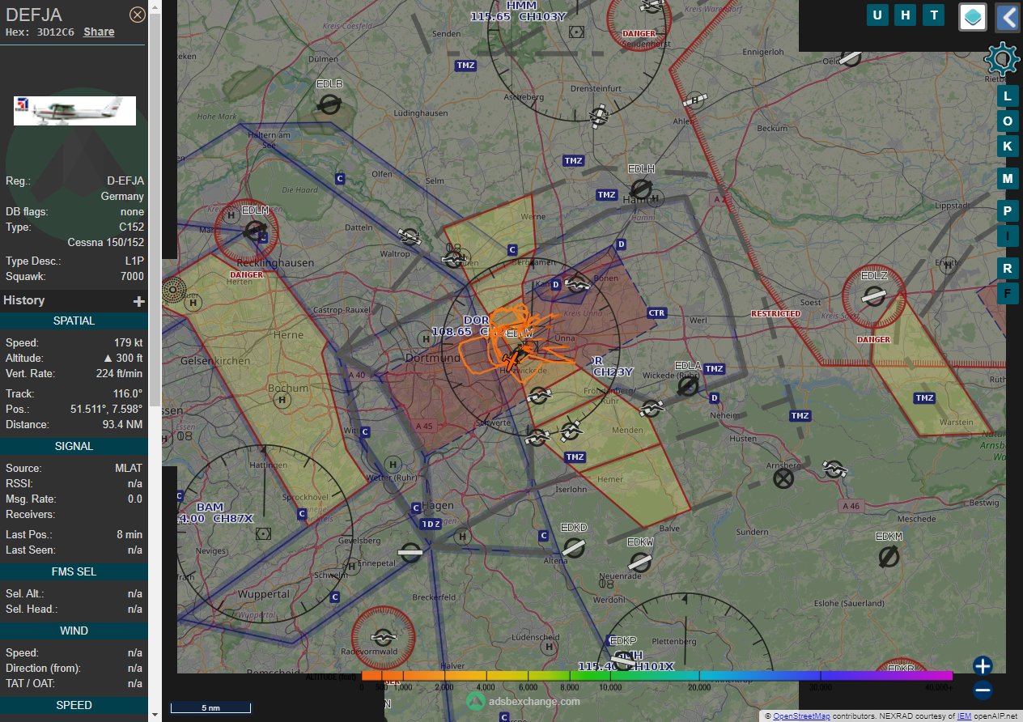This screenshot has height=722, width=1023.
Task: Click the R button on right sidebar
Action: point(1007,268)
